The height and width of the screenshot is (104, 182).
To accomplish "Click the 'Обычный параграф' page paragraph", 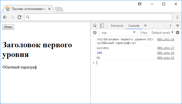I will (19, 67).
